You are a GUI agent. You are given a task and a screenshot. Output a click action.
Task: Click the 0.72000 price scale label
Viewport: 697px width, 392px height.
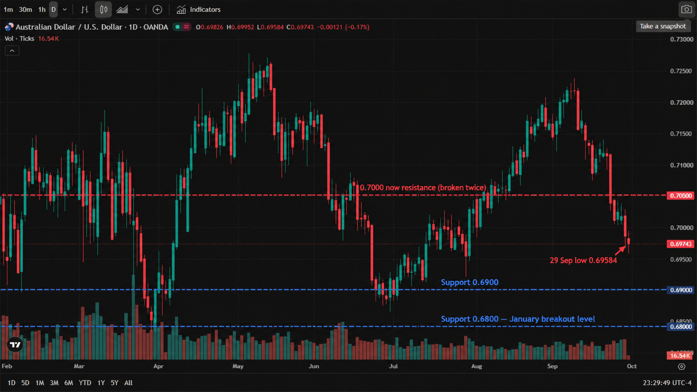click(x=681, y=102)
